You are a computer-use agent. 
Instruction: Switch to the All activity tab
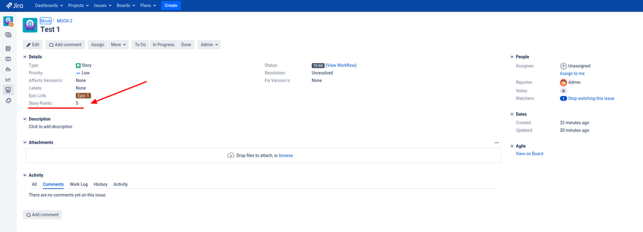(34, 184)
